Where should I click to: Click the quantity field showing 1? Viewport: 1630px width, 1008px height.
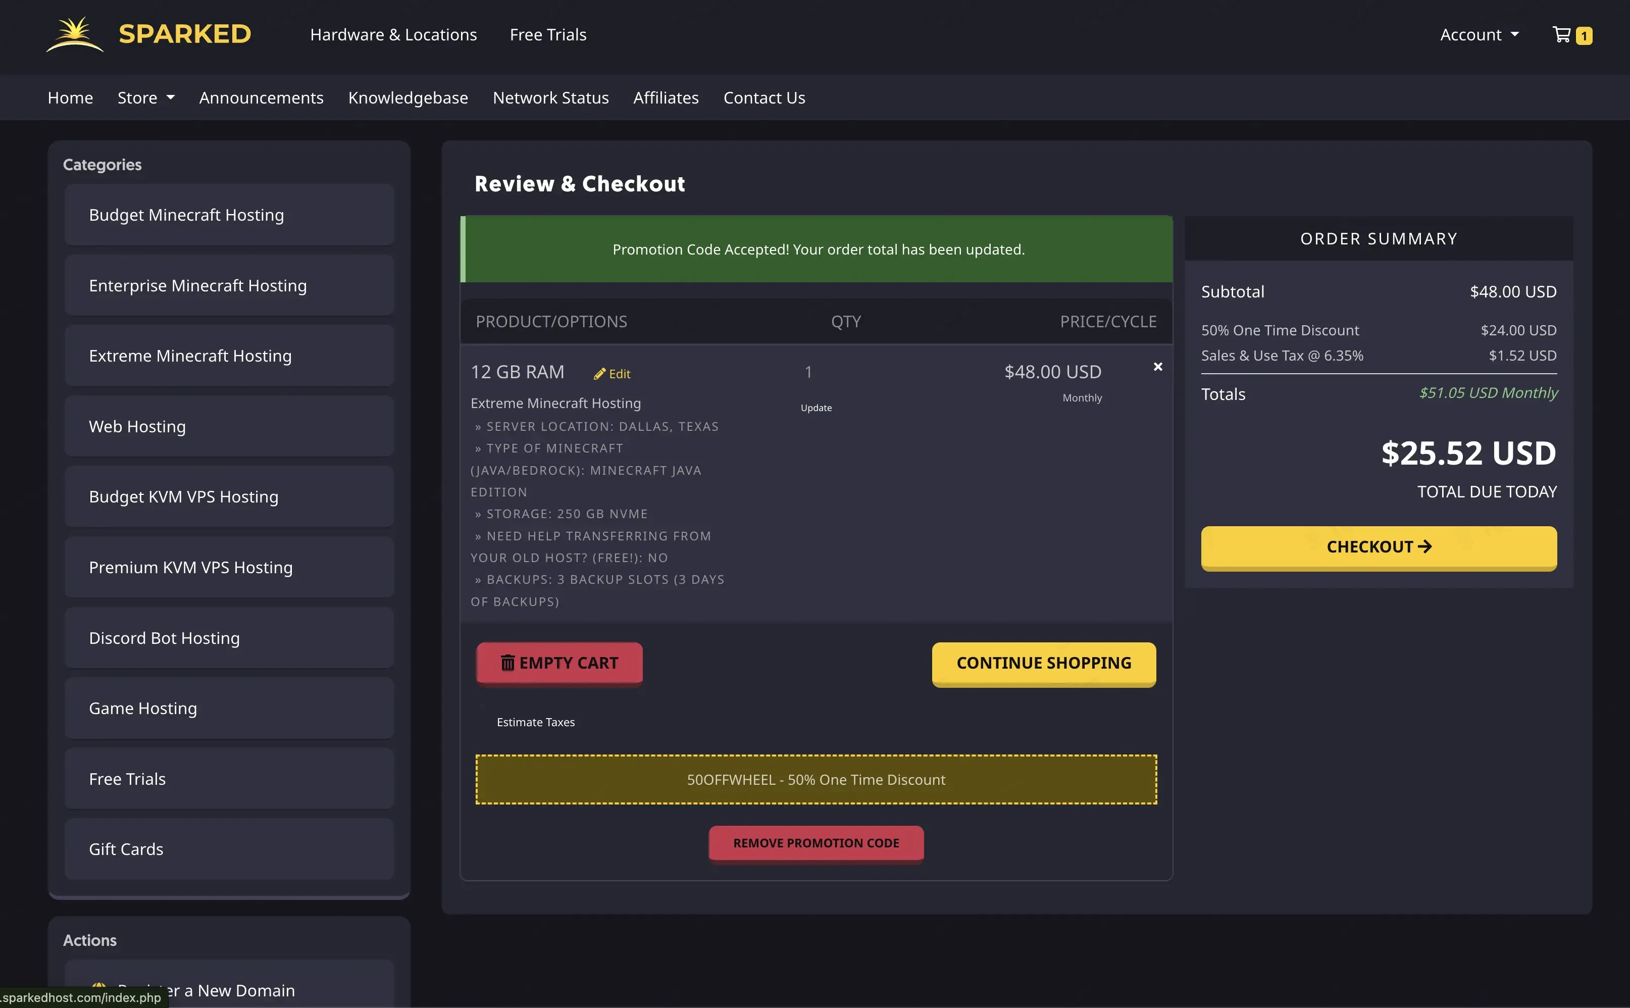tap(808, 372)
